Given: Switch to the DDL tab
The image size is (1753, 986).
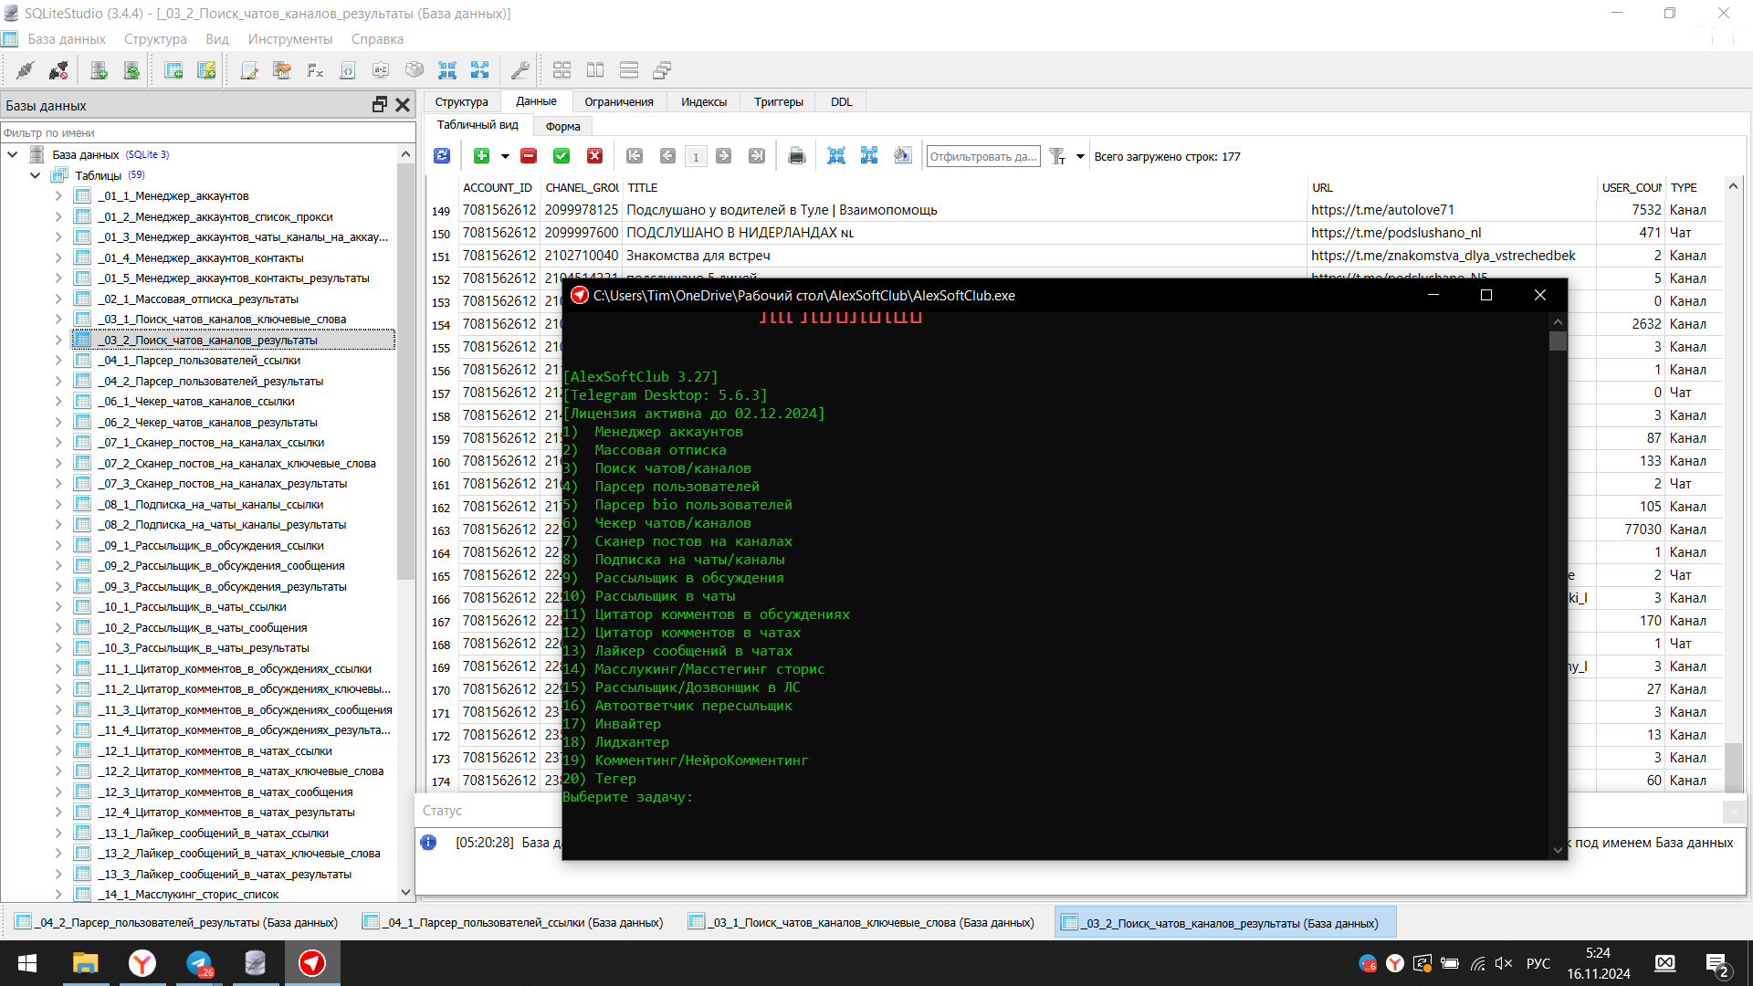Looking at the screenshot, I should (x=841, y=102).
